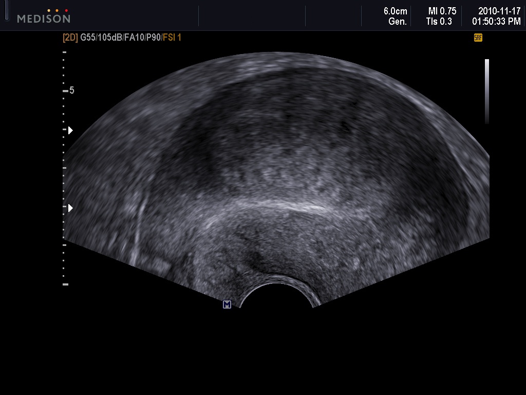Screen dimensions: 526x395
Task: Click the "5" label on the depth scale
Action: [x=71, y=91]
